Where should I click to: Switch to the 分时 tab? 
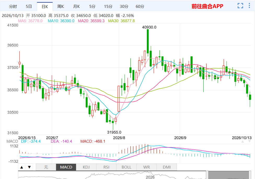click(13, 7)
